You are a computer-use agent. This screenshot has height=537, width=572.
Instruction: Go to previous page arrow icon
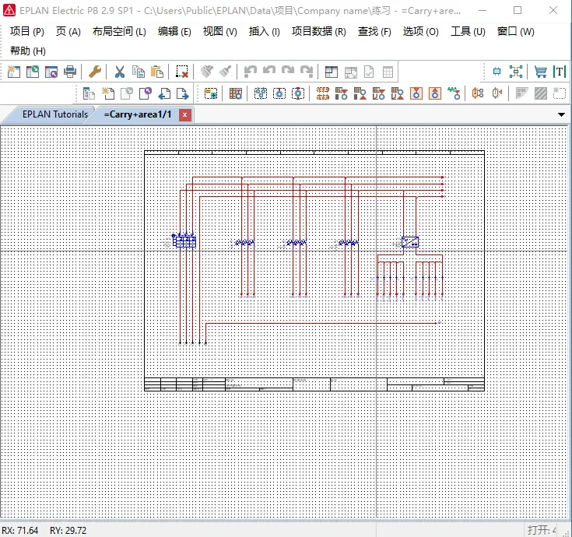tap(164, 93)
